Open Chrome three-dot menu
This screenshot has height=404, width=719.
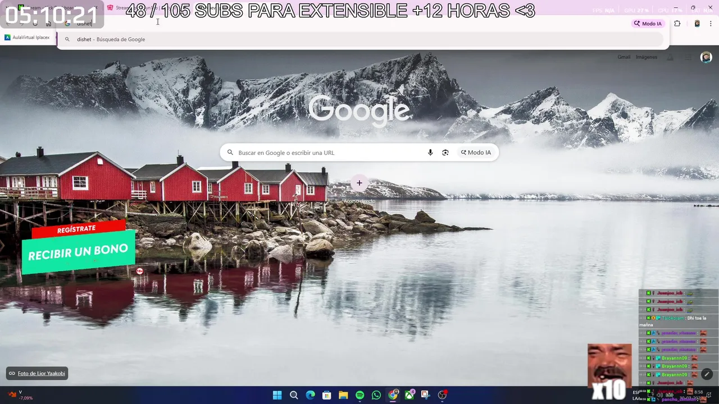pos(711,24)
